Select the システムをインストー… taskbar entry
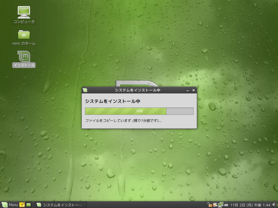 61,205
